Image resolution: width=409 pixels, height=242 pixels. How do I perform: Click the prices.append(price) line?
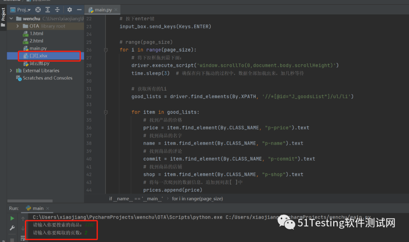pyautogui.click(x=173, y=190)
